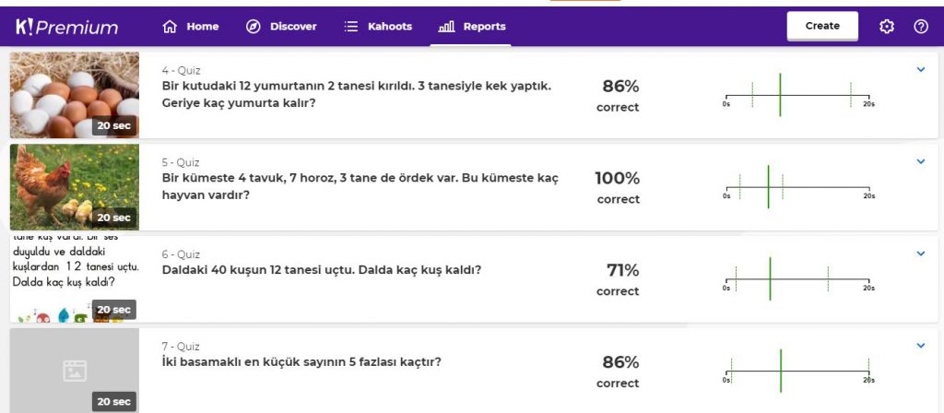Click the image placeholder icon for question 7
Viewport: 944px width, 413px height.
point(75,371)
